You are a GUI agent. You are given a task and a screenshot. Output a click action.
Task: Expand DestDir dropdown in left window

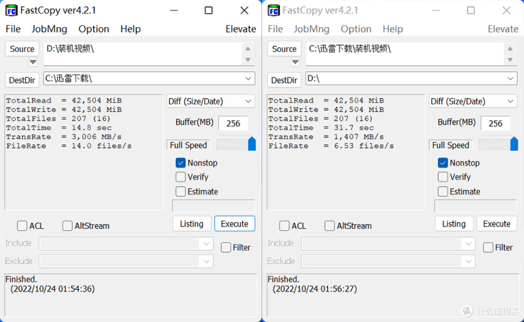click(248, 79)
